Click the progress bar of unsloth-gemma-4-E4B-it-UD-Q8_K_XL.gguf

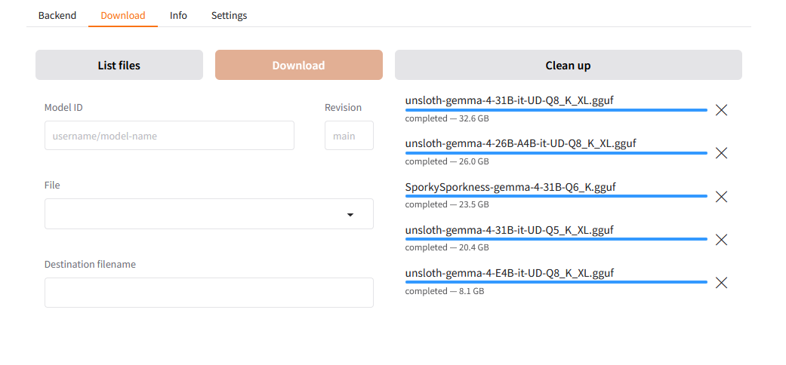[556, 282]
